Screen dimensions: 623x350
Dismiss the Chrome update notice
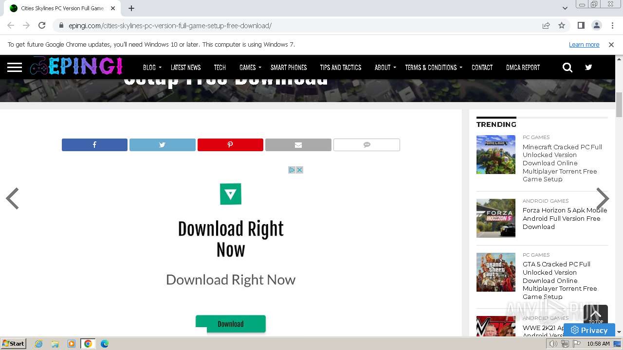pos(611,44)
